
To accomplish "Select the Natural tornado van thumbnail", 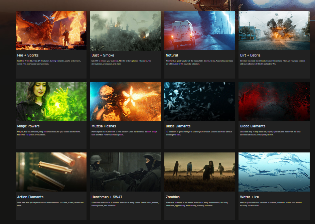I will tap(199, 30).
